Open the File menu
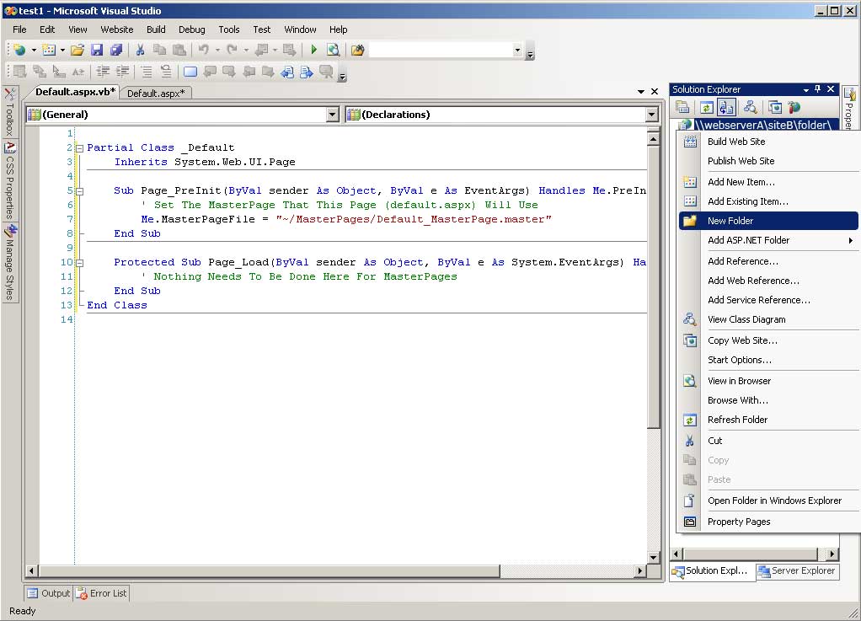Image resolution: width=861 pixels, height=621 pixels. (x=19, y=29)
